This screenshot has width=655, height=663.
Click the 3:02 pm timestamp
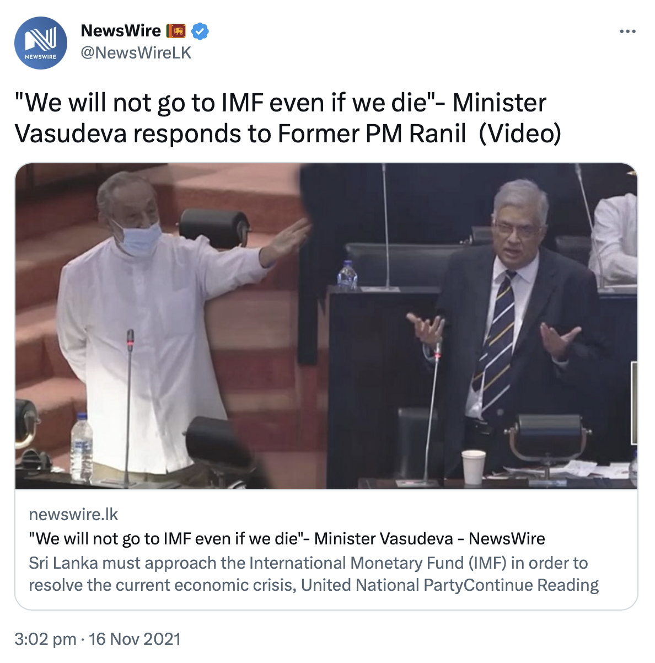click(x=45, y=639)
